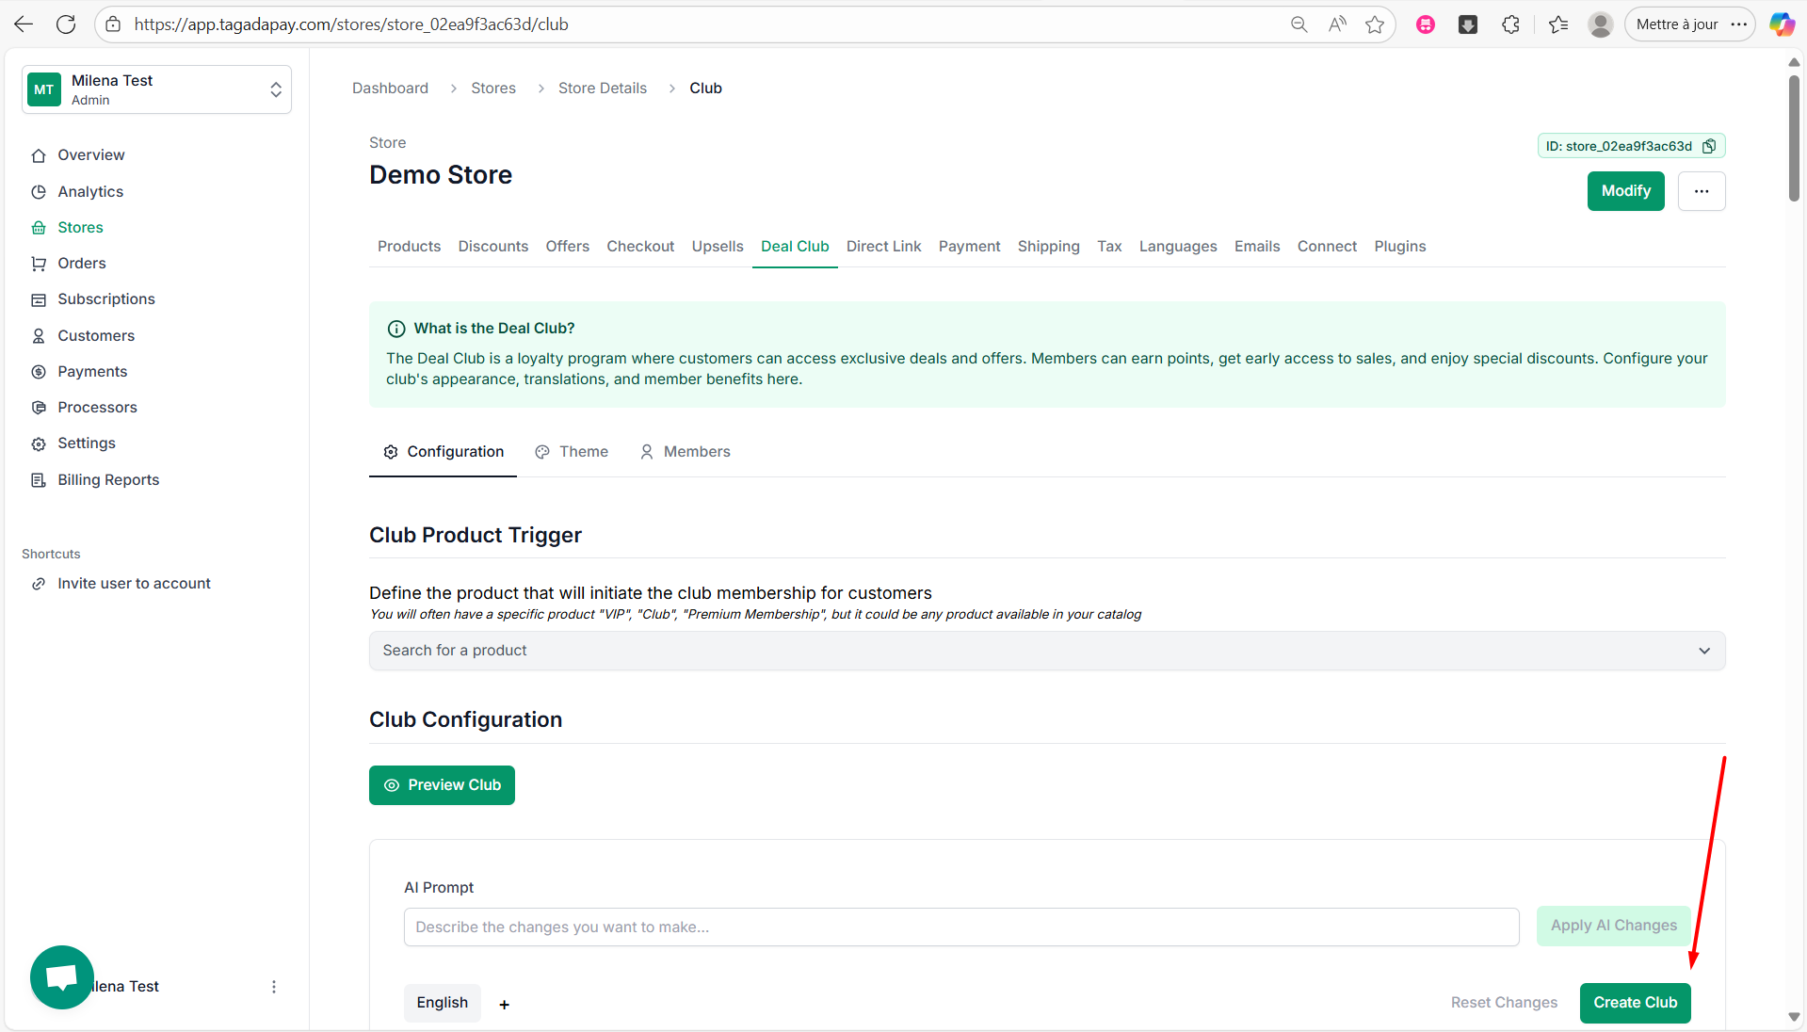Open the Members sub-tab
This screenshot has width=1807, height=1032.
[685, 452]
